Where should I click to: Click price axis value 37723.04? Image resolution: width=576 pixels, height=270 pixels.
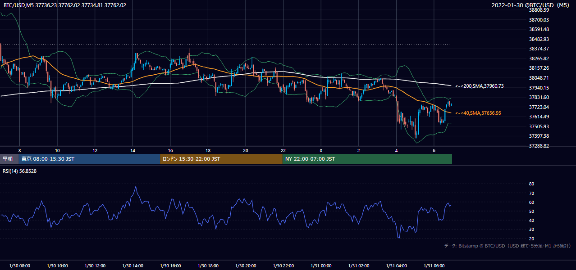coord(539,107)
